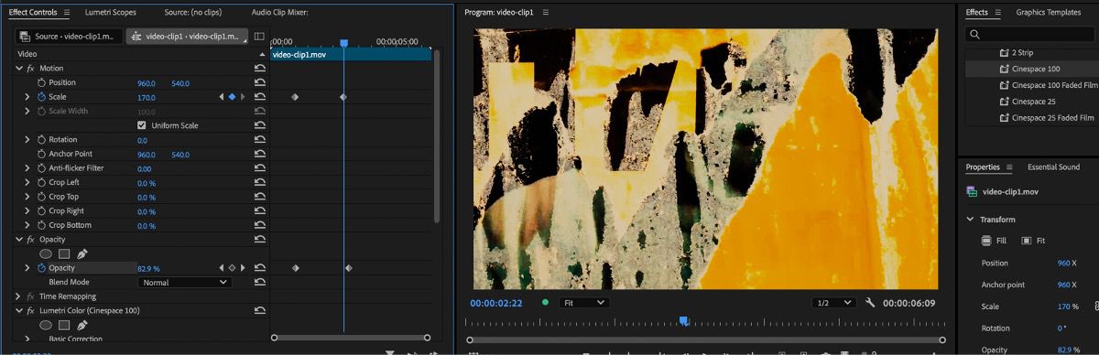Create 4-point polygon mask under Opacity
The width and height of the screenshot is (1099, 355).
(64, 253)
